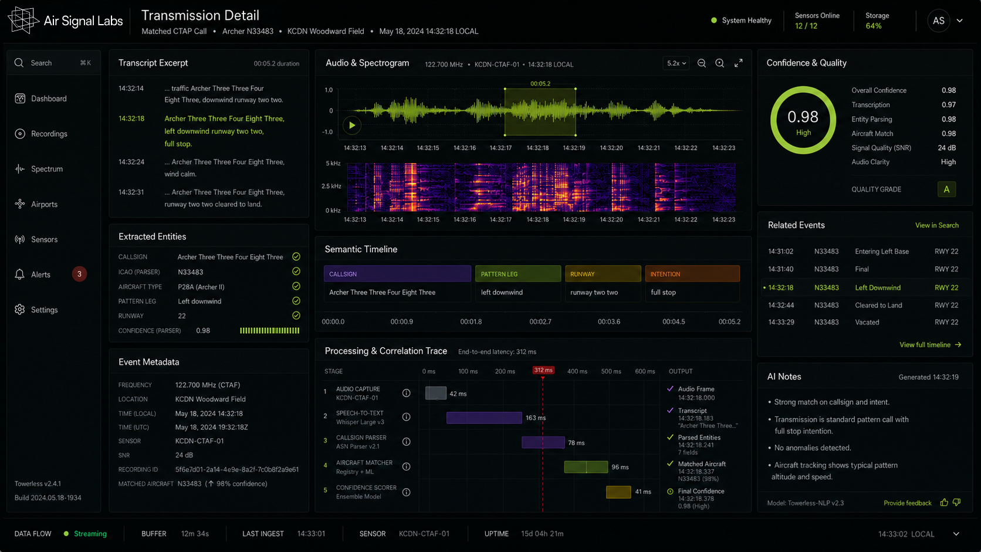Give thumbs down on AI Notes
Viewport: 981px width, 552px height.
coord(957,502)
